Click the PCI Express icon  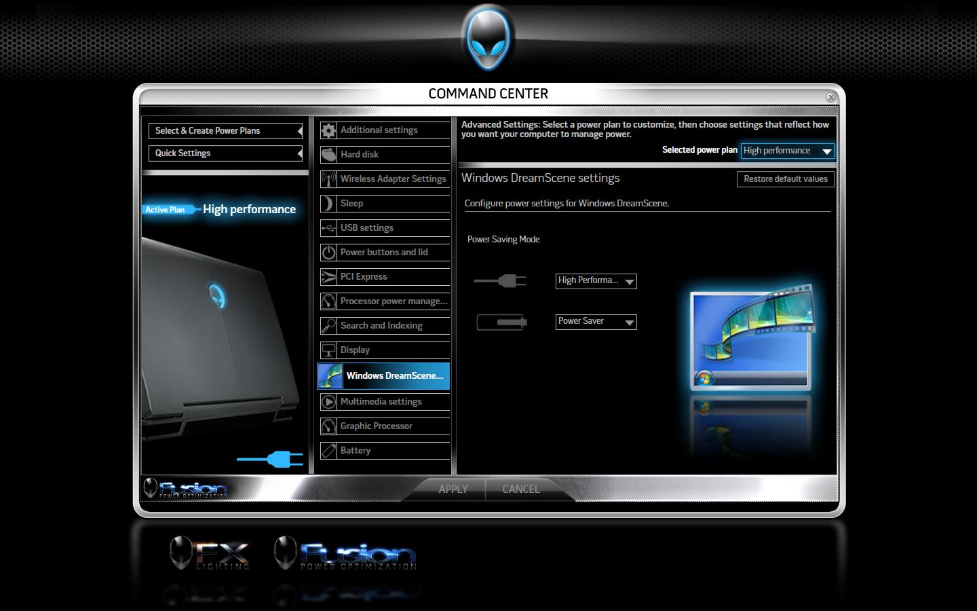tap(328, 277)
